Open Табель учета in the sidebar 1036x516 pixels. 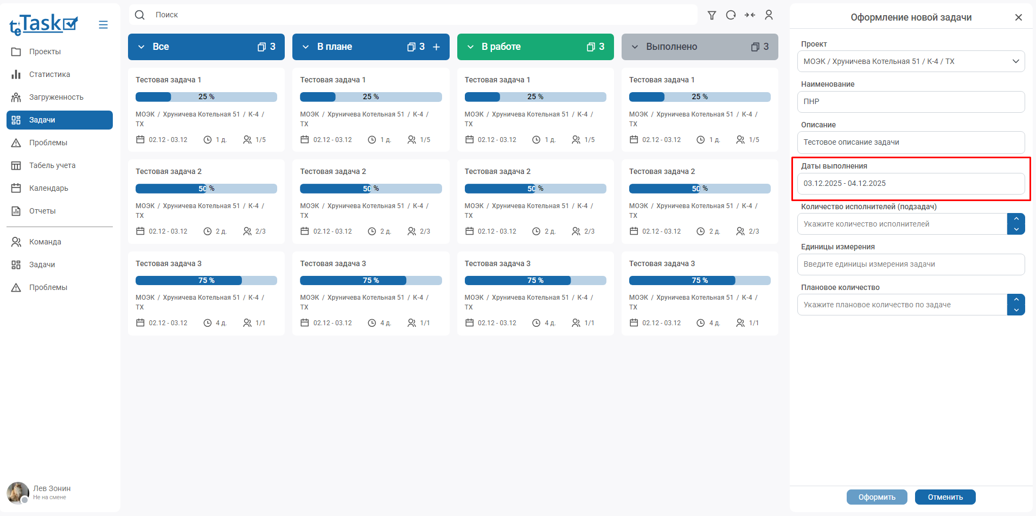pyautogui.click(x=52, y=165)
